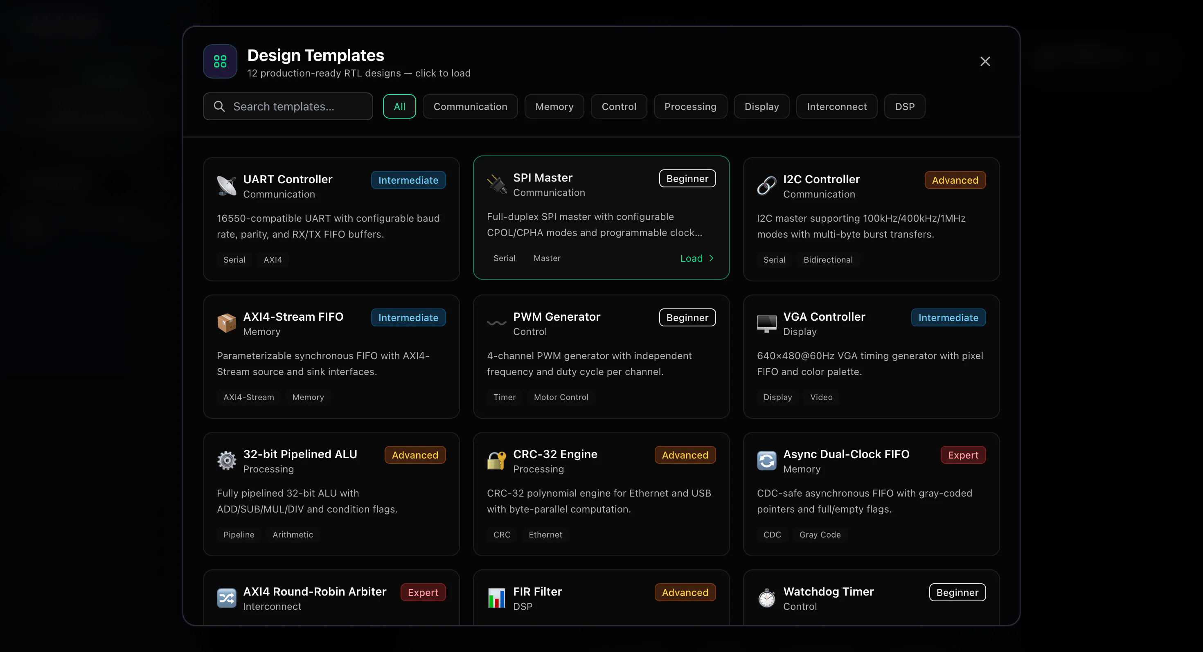Image resolution: width=1203 pixels, height=652 pixels.
Task: Load the SPI Master template
Action: pos(697,259)
